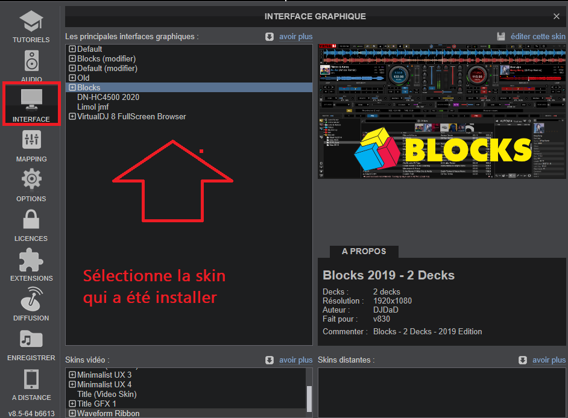Open Audio settings speaker icon

pos(31,60)
